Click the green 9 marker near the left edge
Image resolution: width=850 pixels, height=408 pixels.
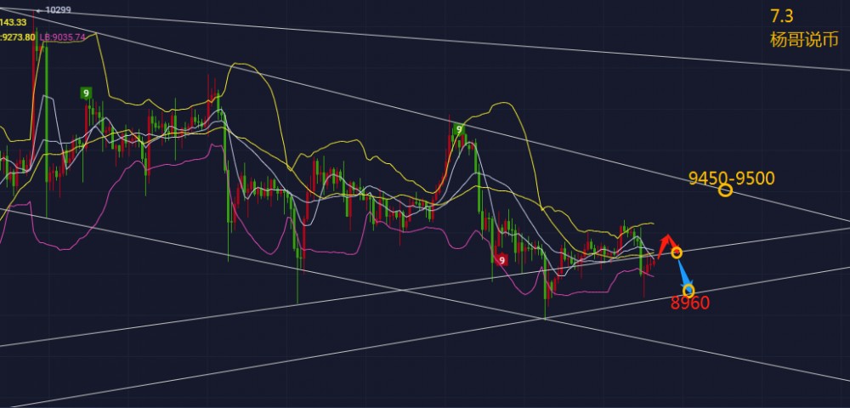pyautogui.click(x=86, y=93)
